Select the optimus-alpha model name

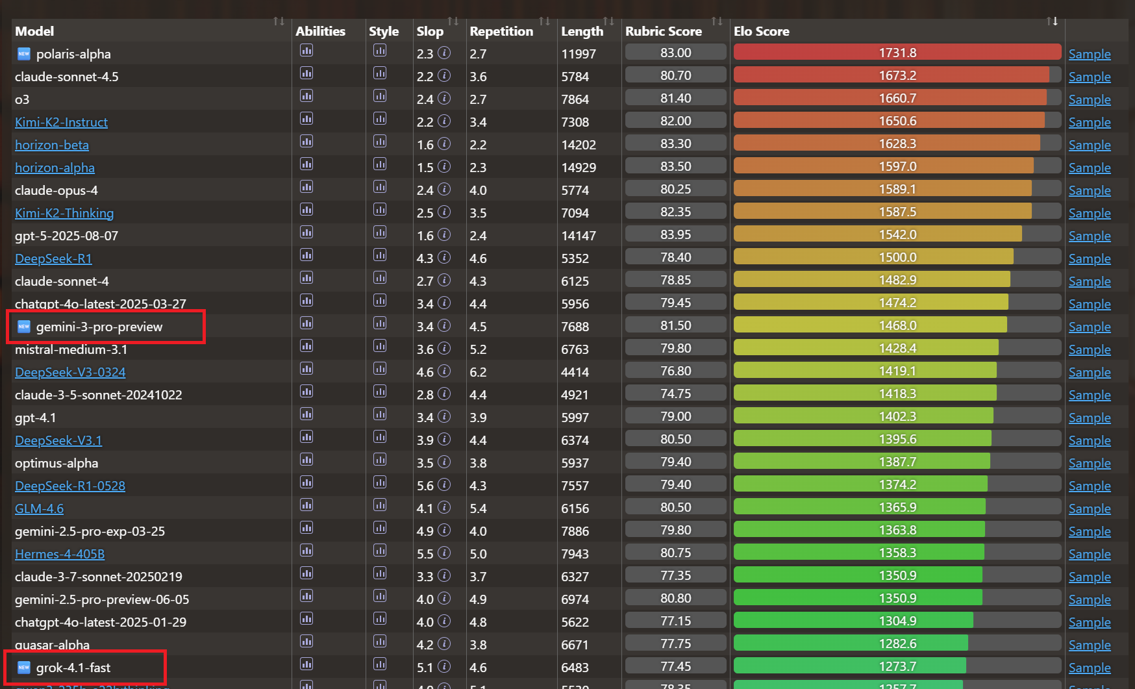(x=56, y=463)
